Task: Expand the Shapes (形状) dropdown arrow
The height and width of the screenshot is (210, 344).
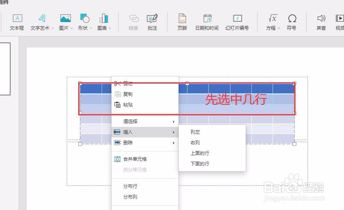Action: click(x=91, y=28)
